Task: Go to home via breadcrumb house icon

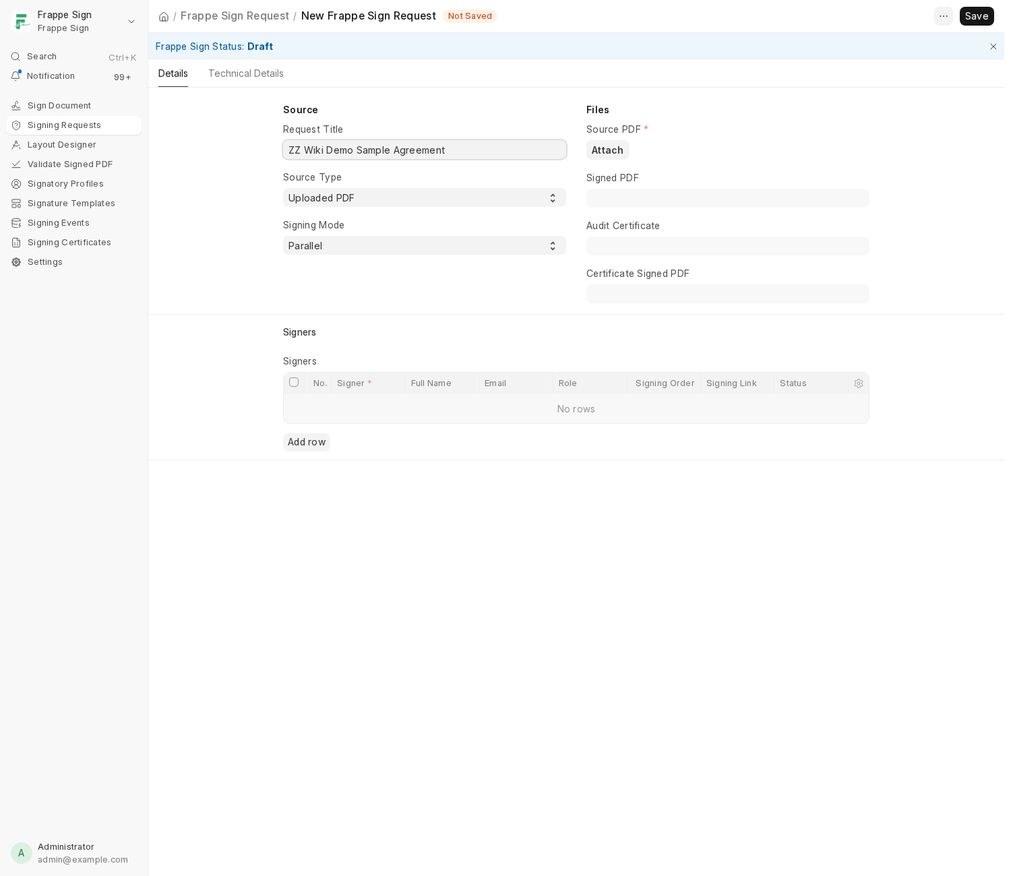Action: tap(164, 16)
